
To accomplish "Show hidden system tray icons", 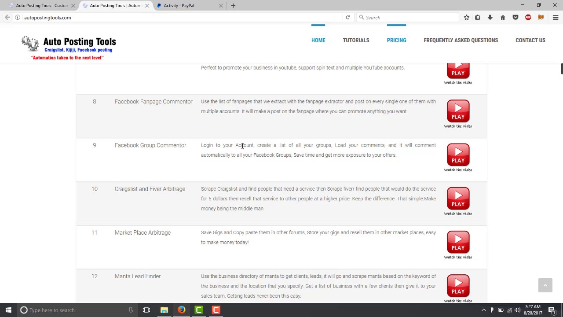I will tap(483, 310).
